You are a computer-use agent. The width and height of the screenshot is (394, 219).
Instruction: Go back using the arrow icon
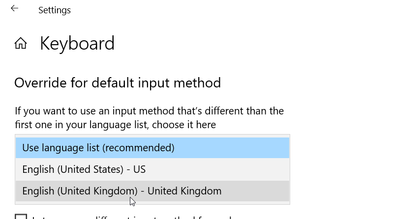click(x=15, y=9)
